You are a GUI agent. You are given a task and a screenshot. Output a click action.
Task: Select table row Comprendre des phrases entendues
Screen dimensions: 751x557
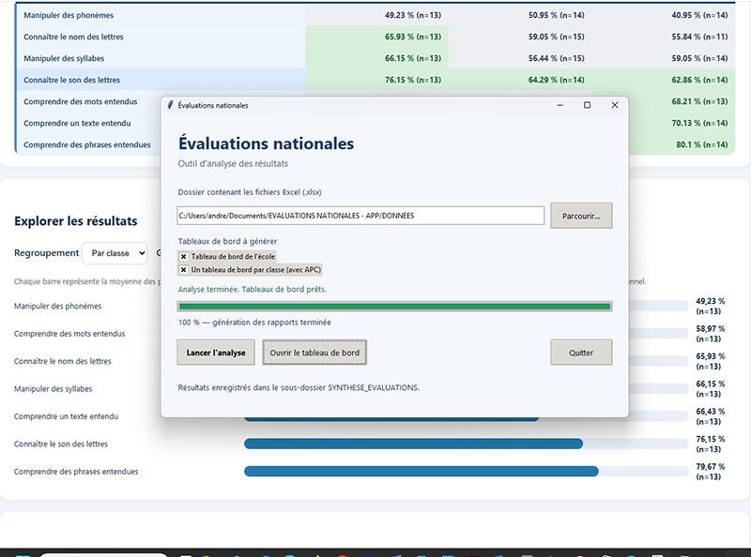(x=87, y=144)
